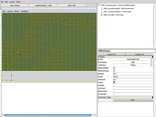156x117 pixels.
Task: Open the Server menu in the preview
Action: pos(17,11)
